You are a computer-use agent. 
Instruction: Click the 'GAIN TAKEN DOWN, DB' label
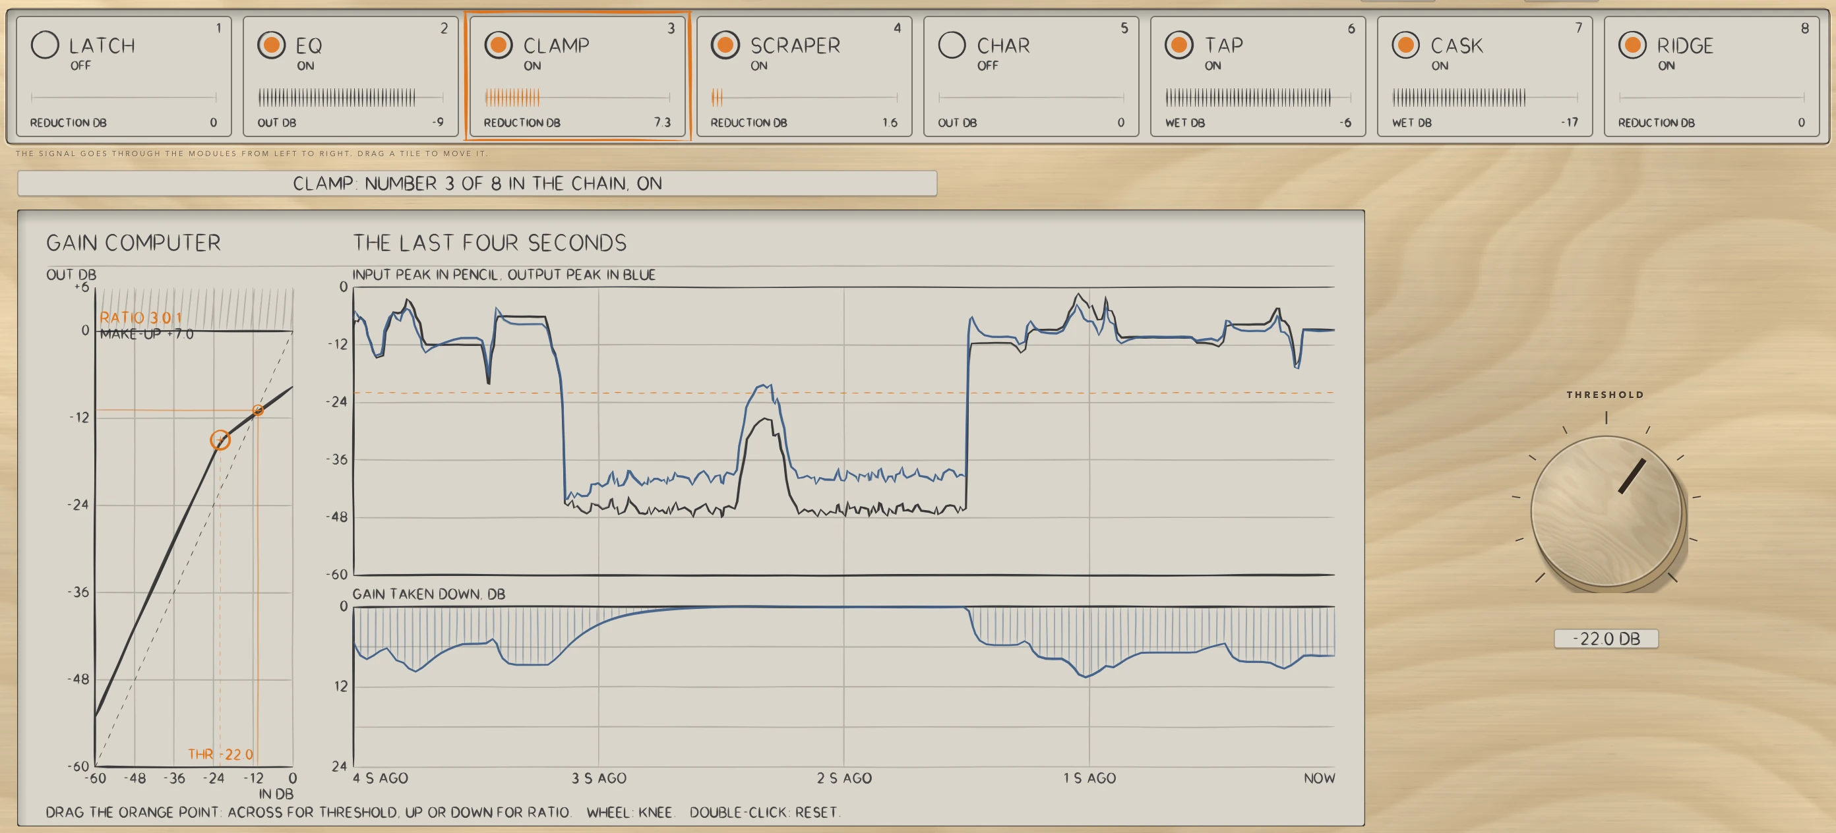[x=429, y=594]
